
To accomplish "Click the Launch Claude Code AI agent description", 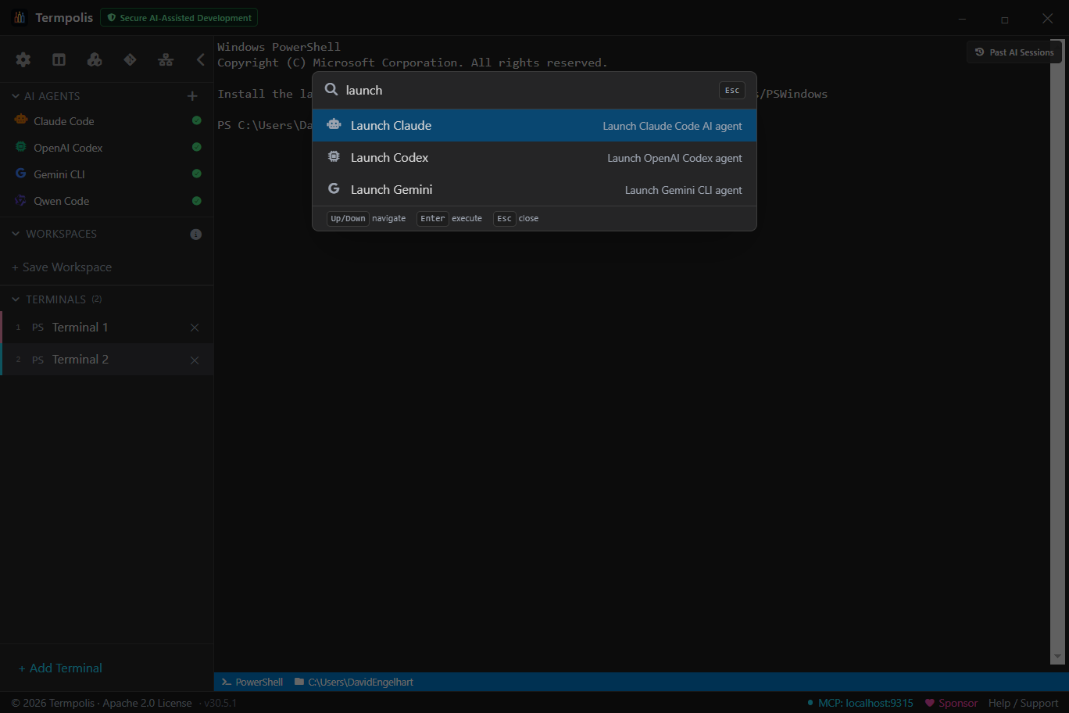I will point(673,126).
